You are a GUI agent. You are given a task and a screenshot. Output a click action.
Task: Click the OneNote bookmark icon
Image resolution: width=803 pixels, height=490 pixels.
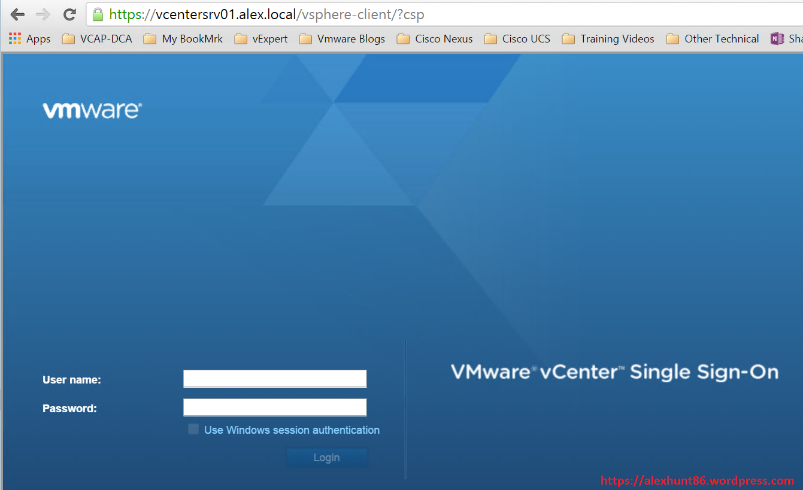tap(777, 39)
